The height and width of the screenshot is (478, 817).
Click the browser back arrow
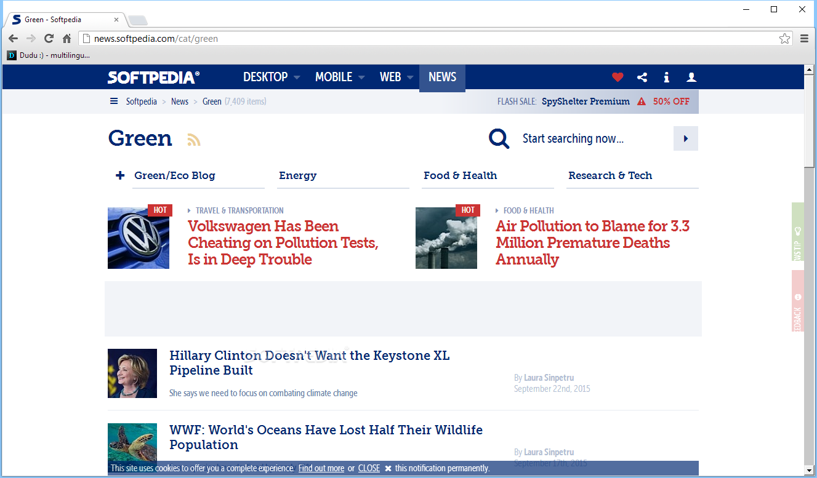[13, 38]
